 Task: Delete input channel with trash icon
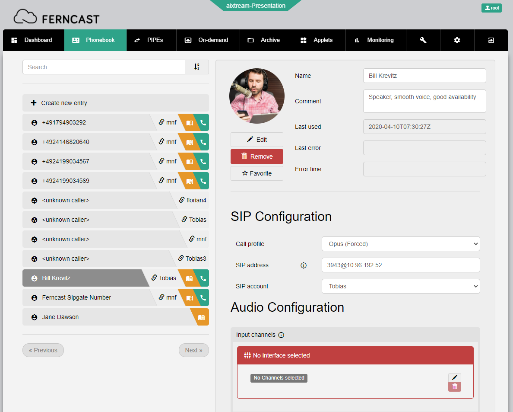[454, 387]
